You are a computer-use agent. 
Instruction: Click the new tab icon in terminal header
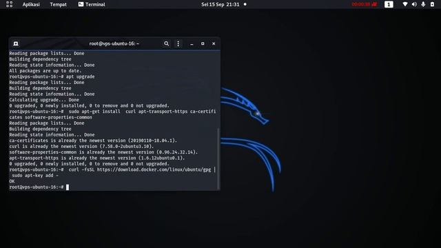pyautogui.click(x=16, y=43)
